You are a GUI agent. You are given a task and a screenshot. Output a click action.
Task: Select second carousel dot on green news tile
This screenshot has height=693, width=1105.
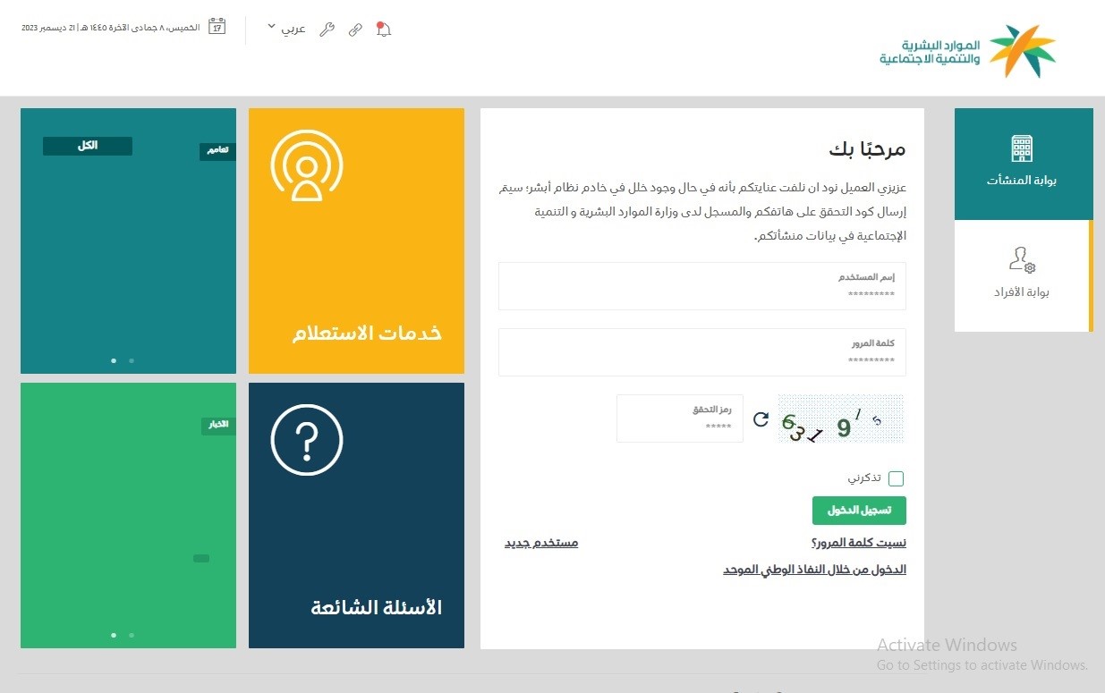coord(132,635)
